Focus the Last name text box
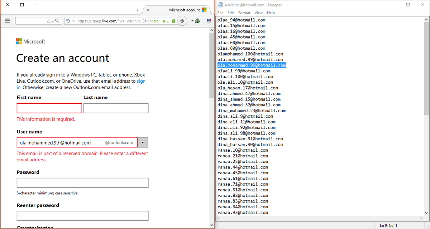The height and width of the screenshot is (229, 430). coord(116,108)
